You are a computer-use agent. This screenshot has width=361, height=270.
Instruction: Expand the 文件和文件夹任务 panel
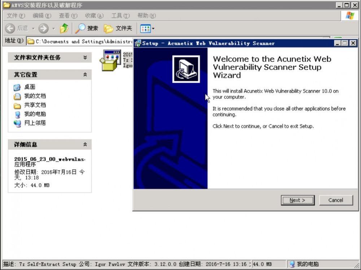point(85,57)
